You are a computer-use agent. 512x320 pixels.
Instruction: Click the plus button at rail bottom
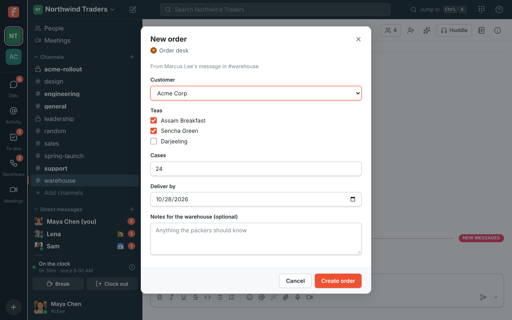13,307
